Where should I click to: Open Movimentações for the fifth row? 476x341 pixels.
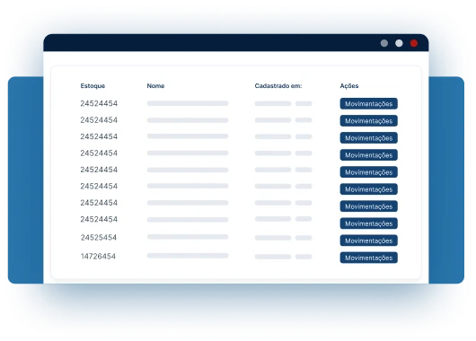click(x=368, y=172)
